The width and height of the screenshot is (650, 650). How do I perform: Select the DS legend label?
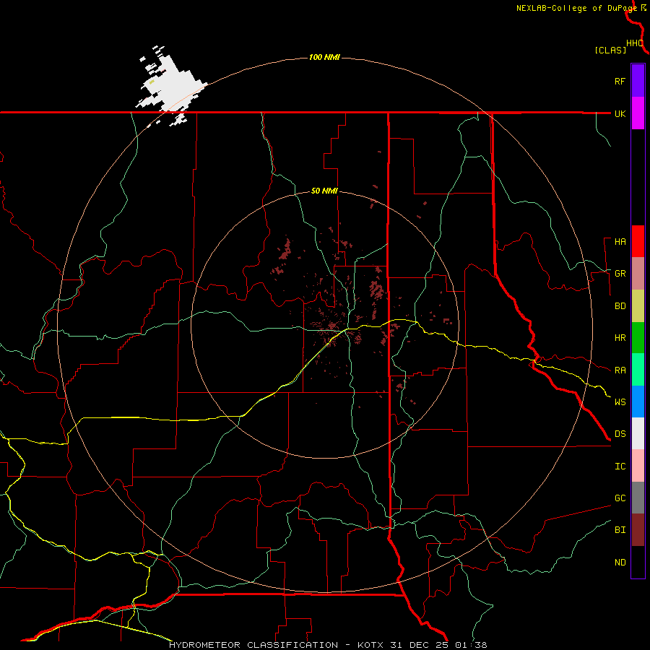point(620,433)
